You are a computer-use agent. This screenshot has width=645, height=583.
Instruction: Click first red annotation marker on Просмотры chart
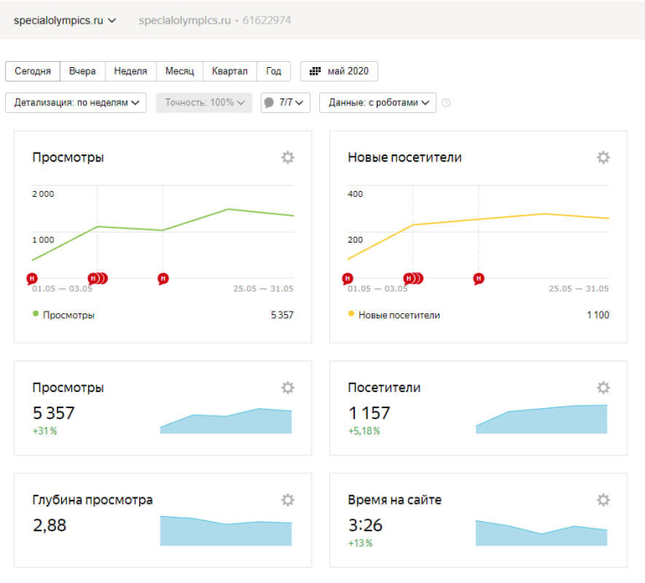click(32, 277)
